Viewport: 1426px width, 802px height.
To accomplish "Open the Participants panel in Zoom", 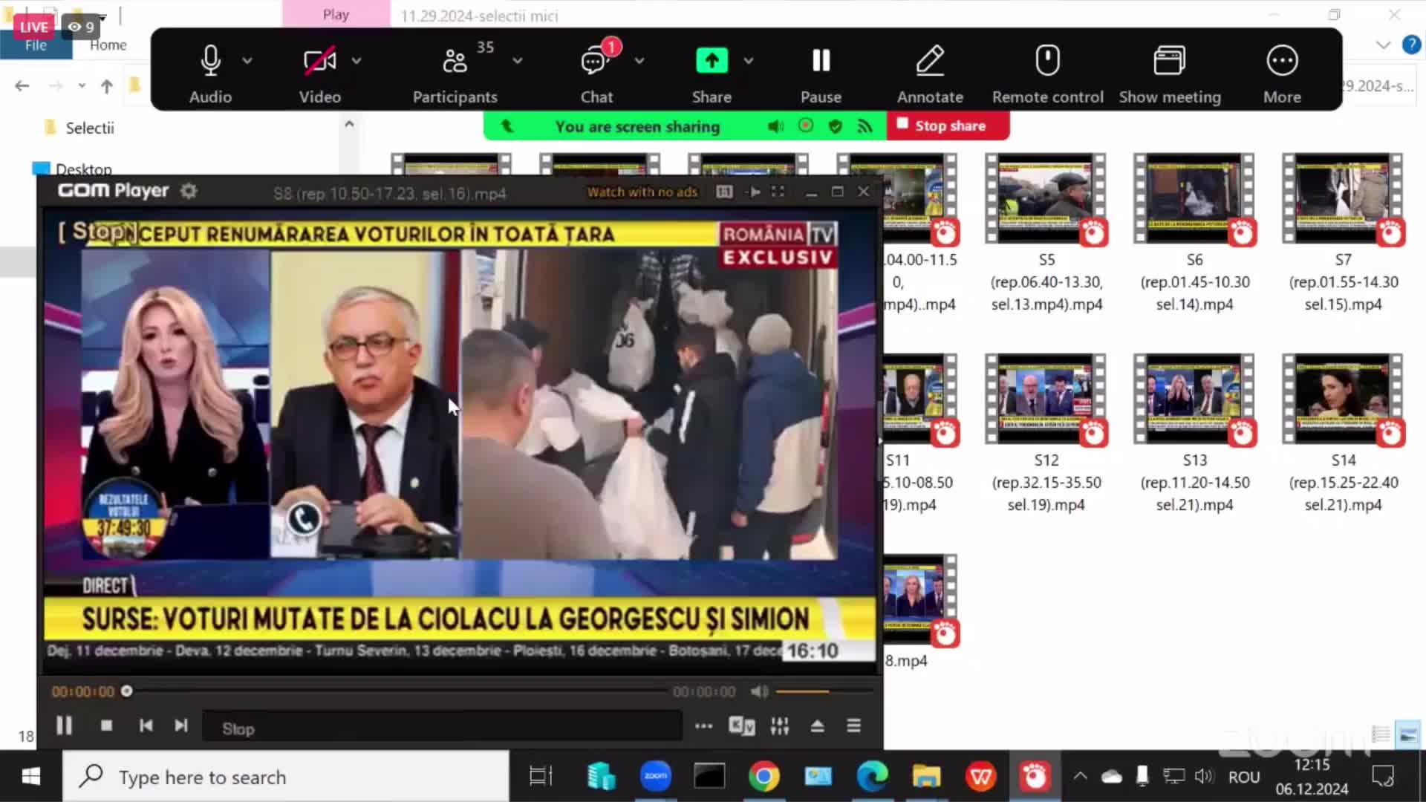I will click(455, 74).
